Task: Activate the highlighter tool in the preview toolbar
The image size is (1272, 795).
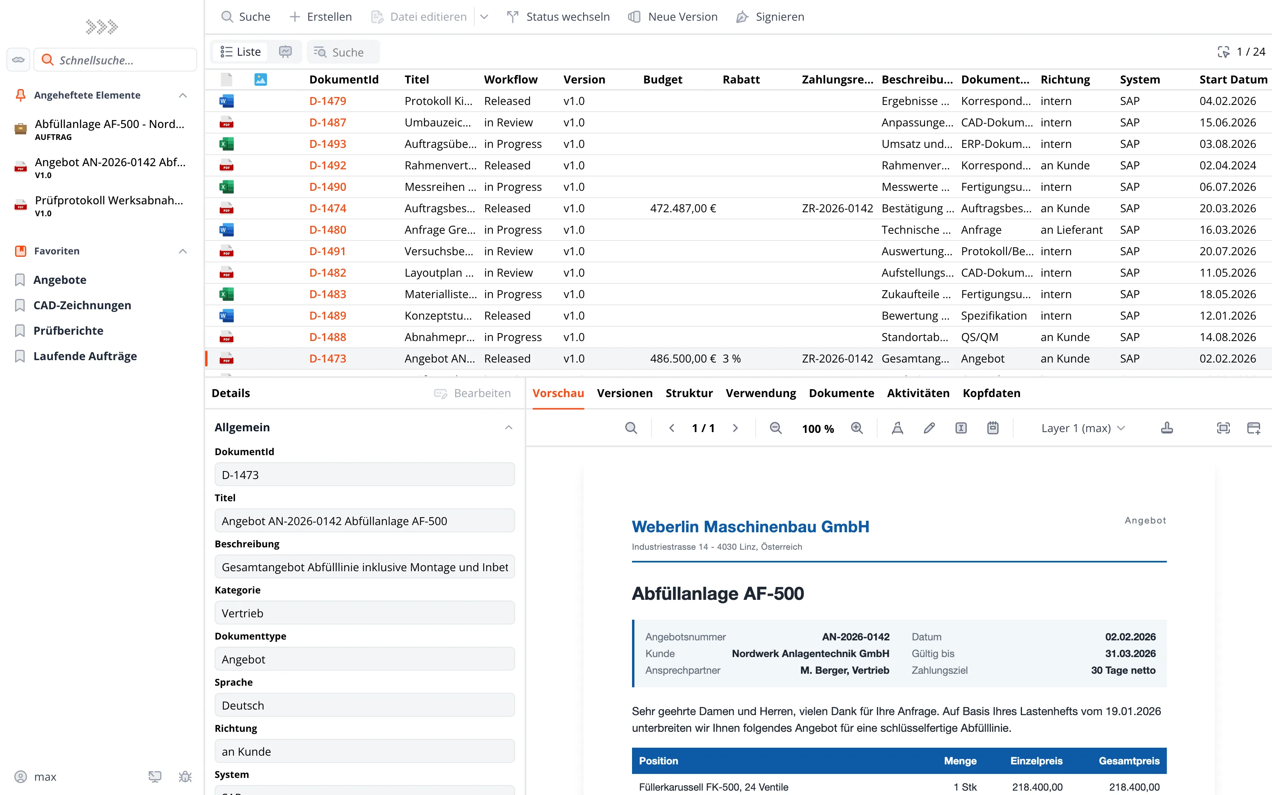Action: (x=897, y=428)
